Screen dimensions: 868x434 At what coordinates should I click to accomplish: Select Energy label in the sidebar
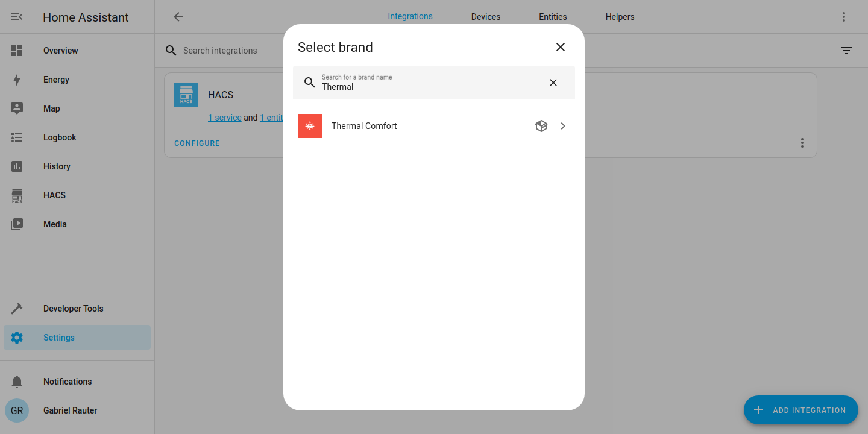[56, 80]
